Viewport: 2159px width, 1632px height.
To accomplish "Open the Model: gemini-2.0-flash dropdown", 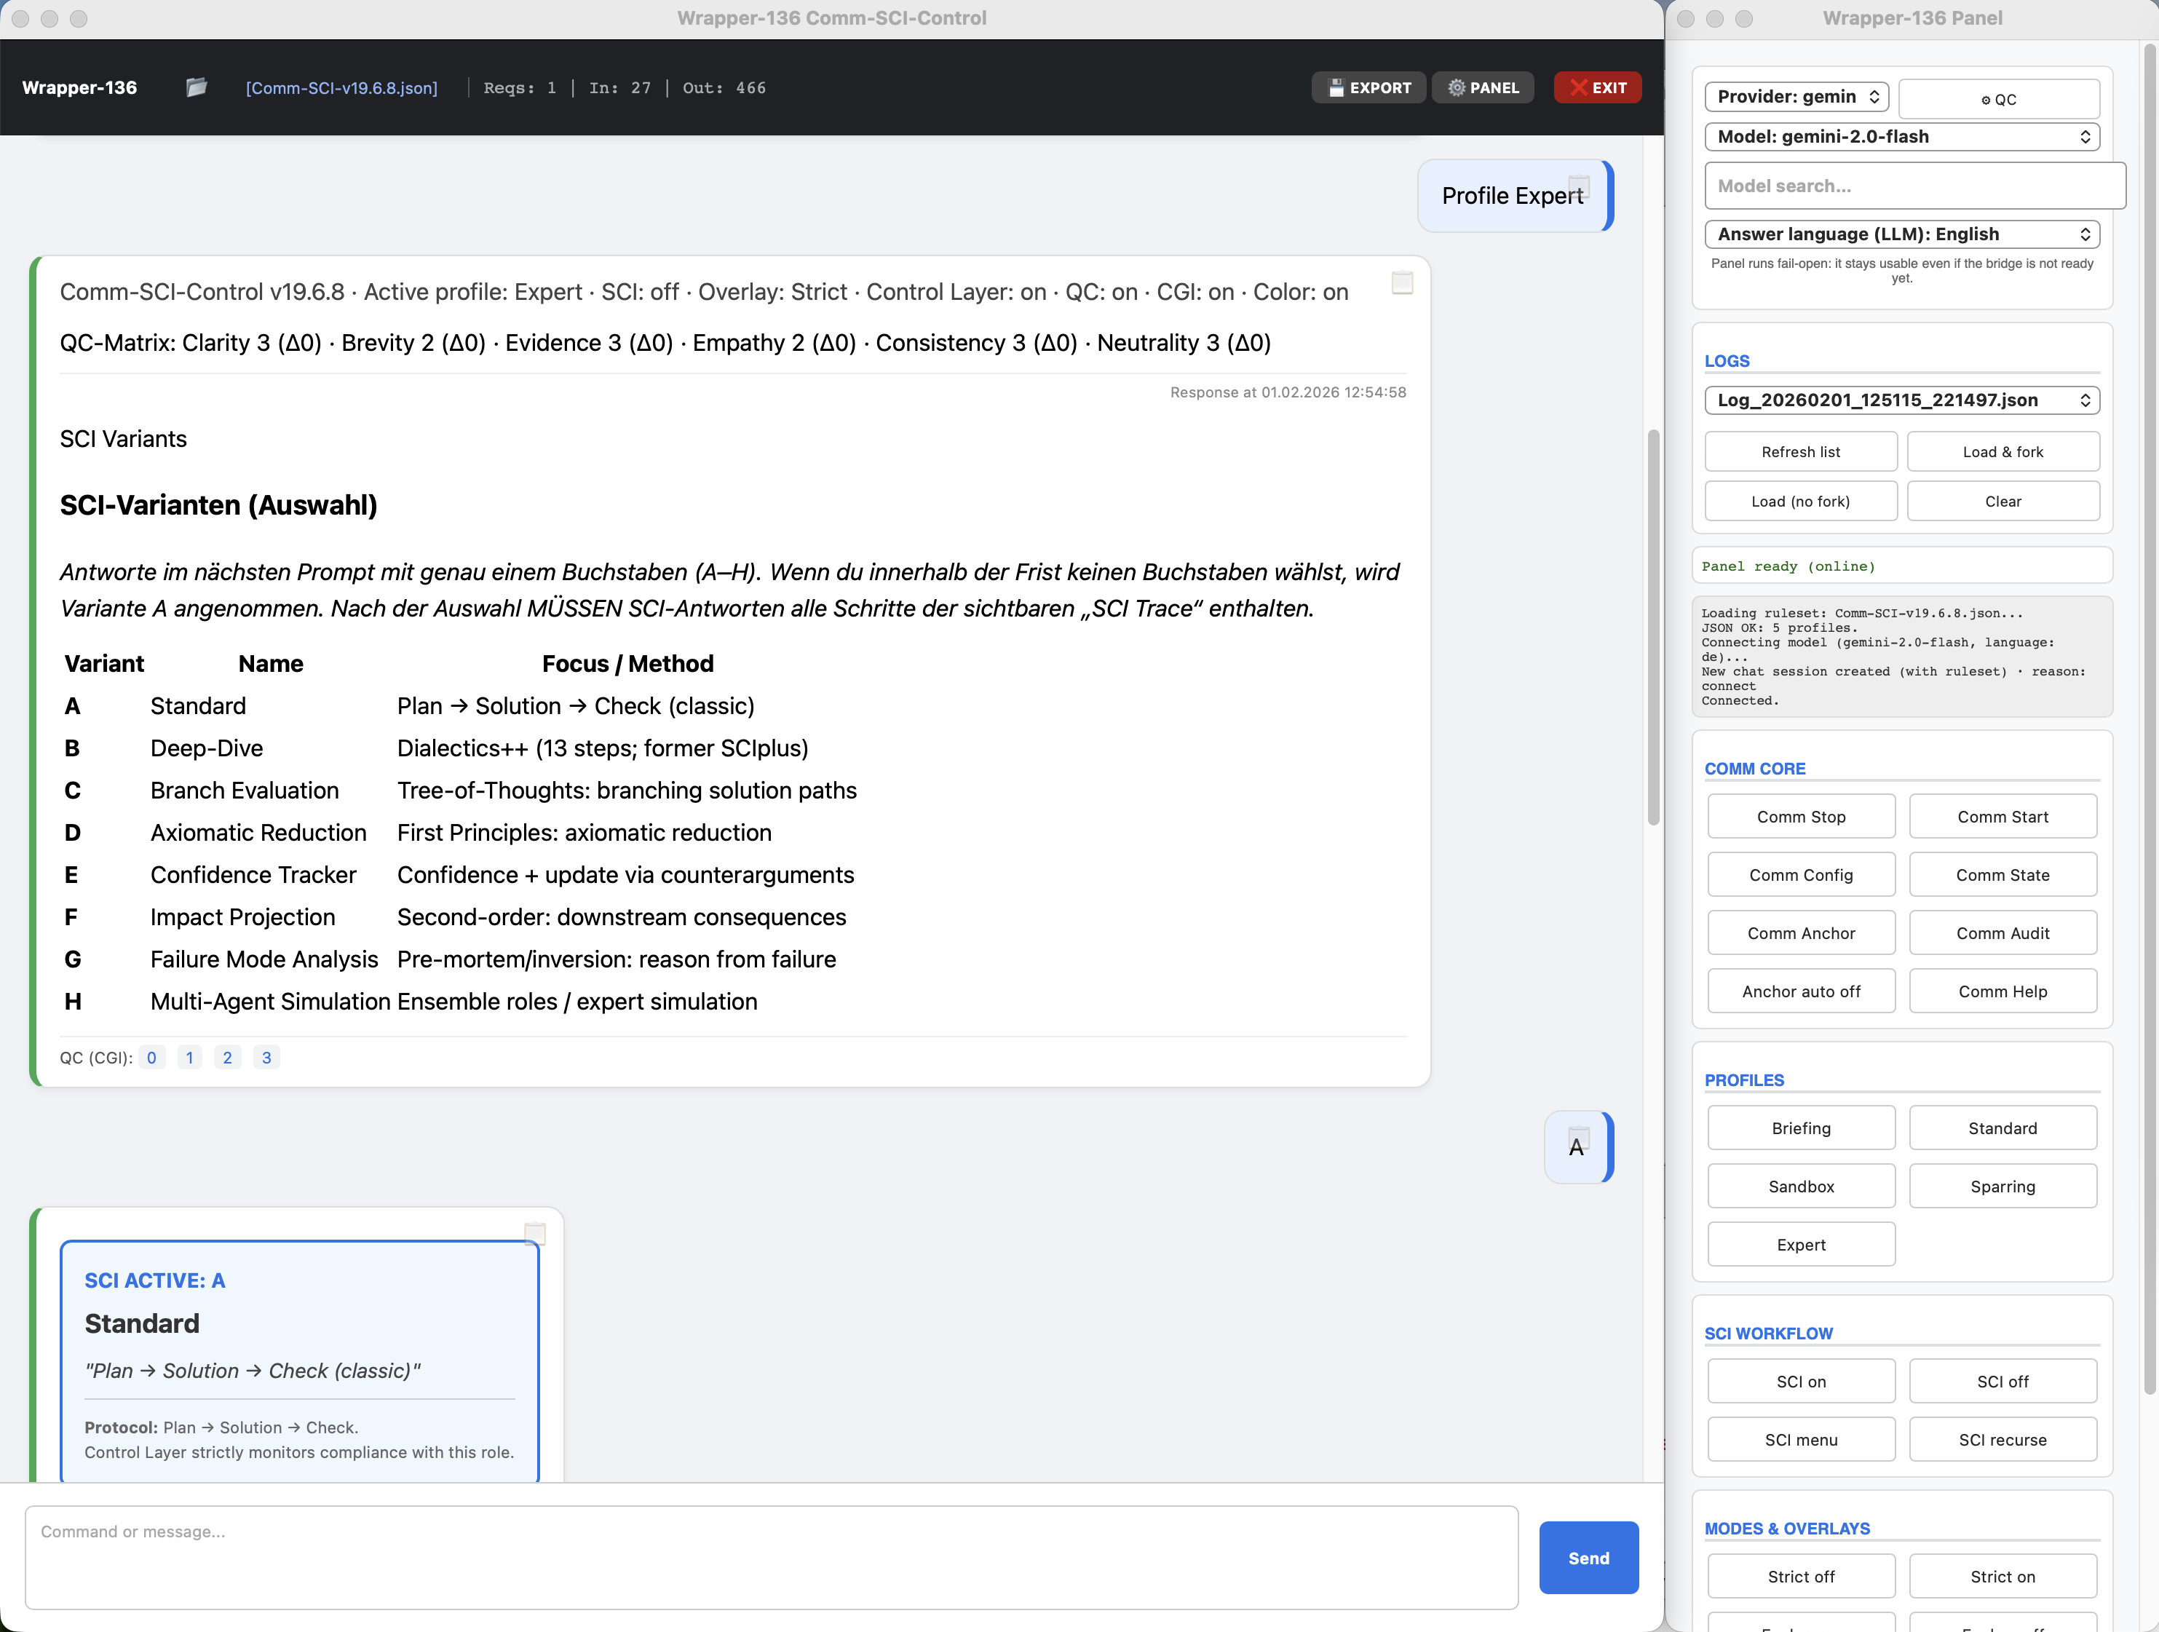I will coord(1901,137).
